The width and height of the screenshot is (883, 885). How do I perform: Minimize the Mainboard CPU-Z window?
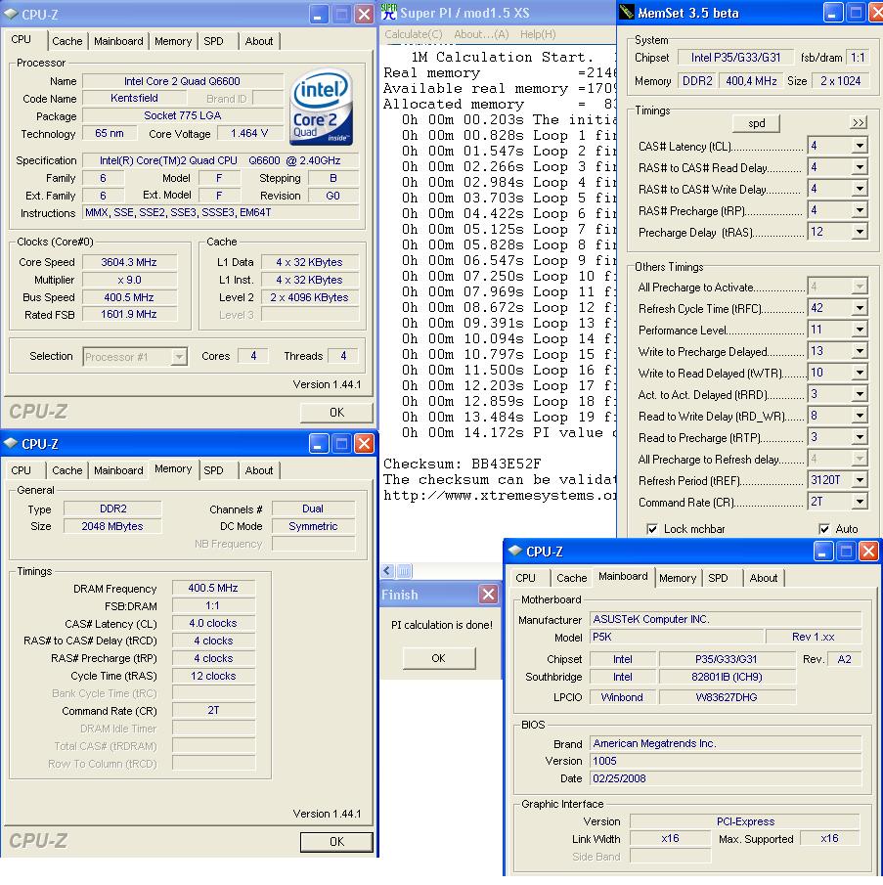[x=822, y=551]
